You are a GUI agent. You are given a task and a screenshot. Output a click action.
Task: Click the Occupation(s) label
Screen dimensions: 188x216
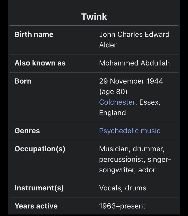(40, 149)
